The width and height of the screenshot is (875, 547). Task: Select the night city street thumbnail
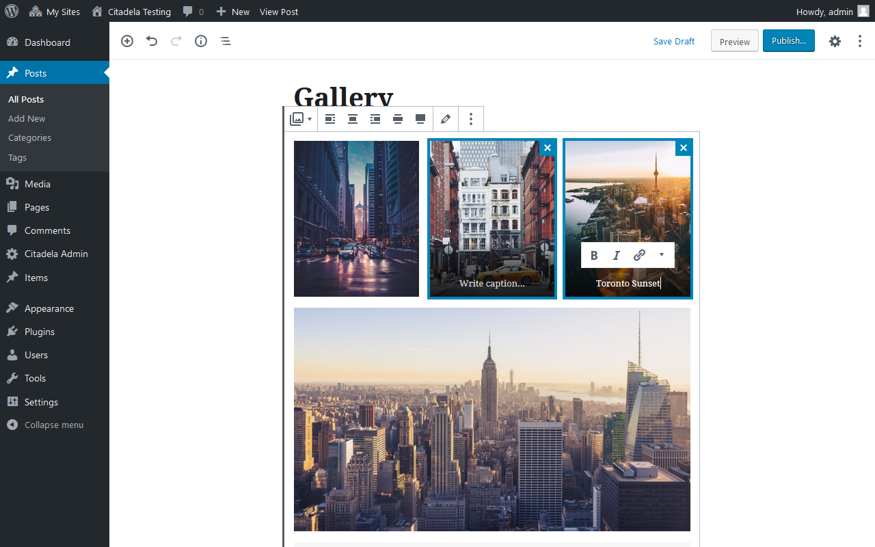click(x=356, y=219)
